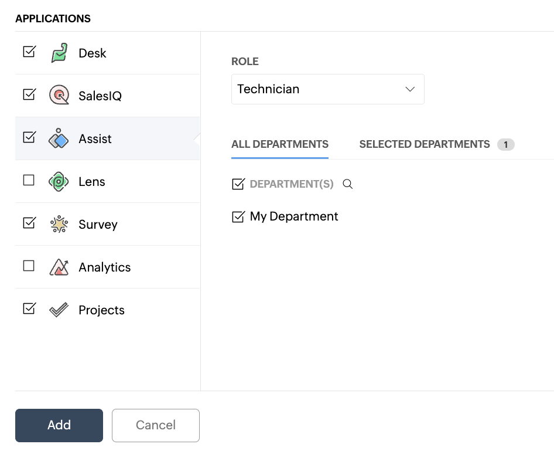This screenshot has width=554, height=461.
Task: Switch to the Selected Departments tab
Action: 425,144
